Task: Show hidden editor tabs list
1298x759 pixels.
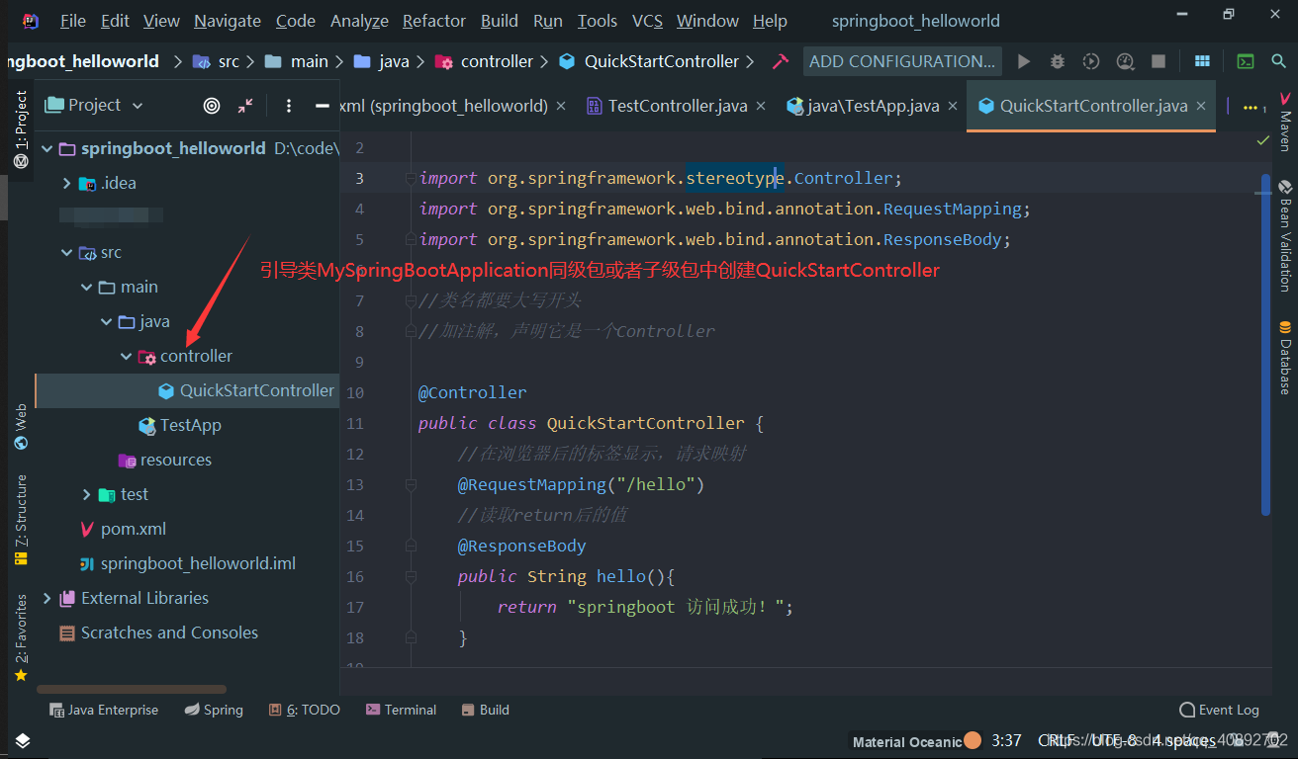Action: point(1254,107)
